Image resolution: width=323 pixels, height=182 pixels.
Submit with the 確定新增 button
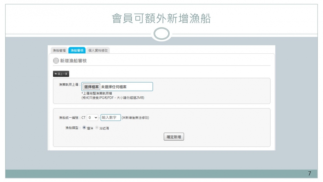[x=174, y=137]
